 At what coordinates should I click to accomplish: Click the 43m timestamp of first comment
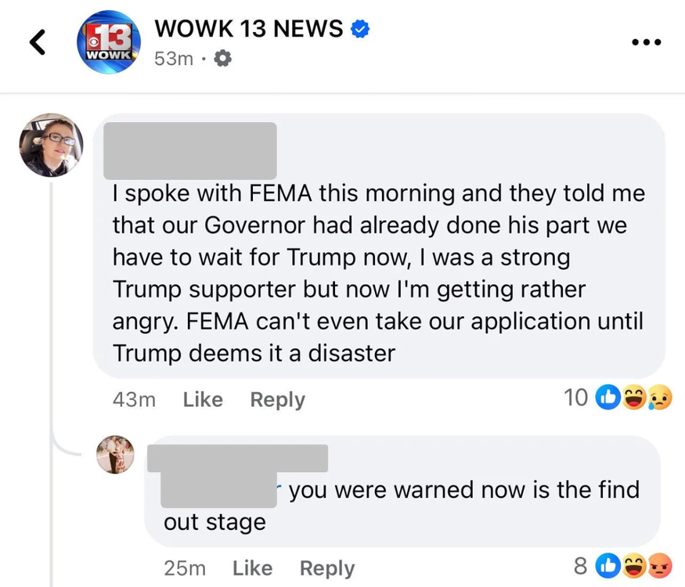pos(135,399)
